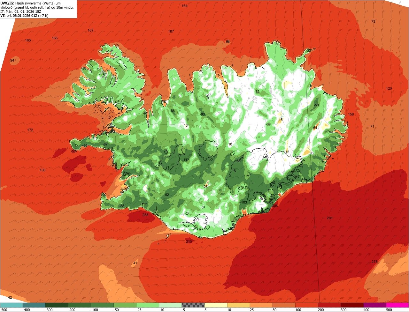Click the -103 value on the map
Image resolution: width=409 pixels, height=312 pixels.
click(243, 202)
